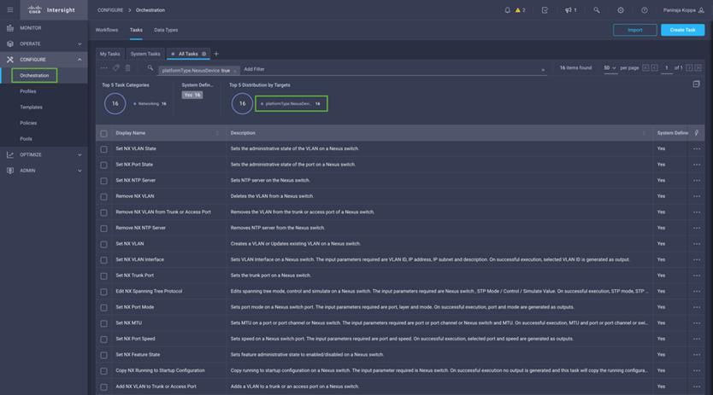
Task: Open Policies in the sidebar
Action: pos(29,123)
